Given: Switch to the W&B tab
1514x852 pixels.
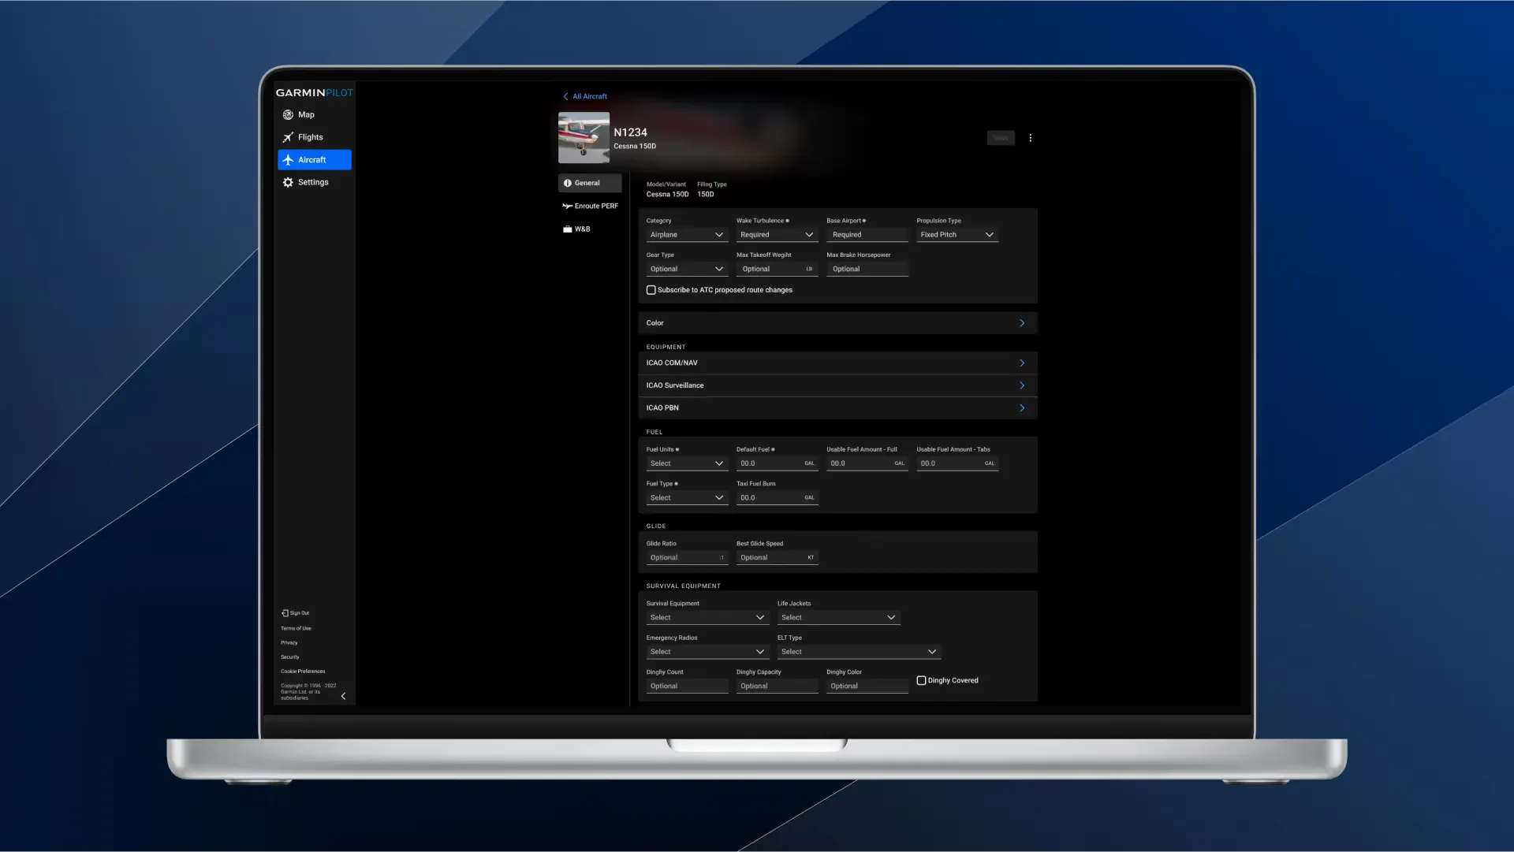Looking at the screenshot, I should [x=590, y=229].
